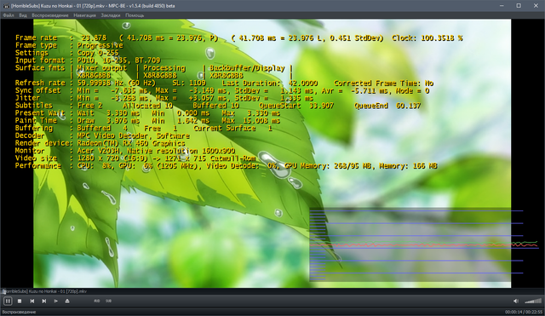Select subtitle track via SUB button
The image size is (545, 316).
108,301
